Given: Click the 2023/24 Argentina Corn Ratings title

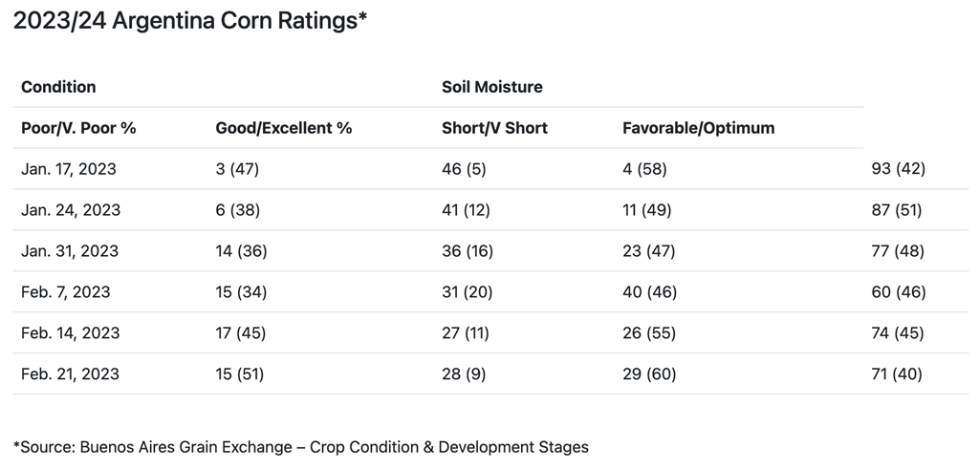Looking at the screenshot, I should (190, 22).
